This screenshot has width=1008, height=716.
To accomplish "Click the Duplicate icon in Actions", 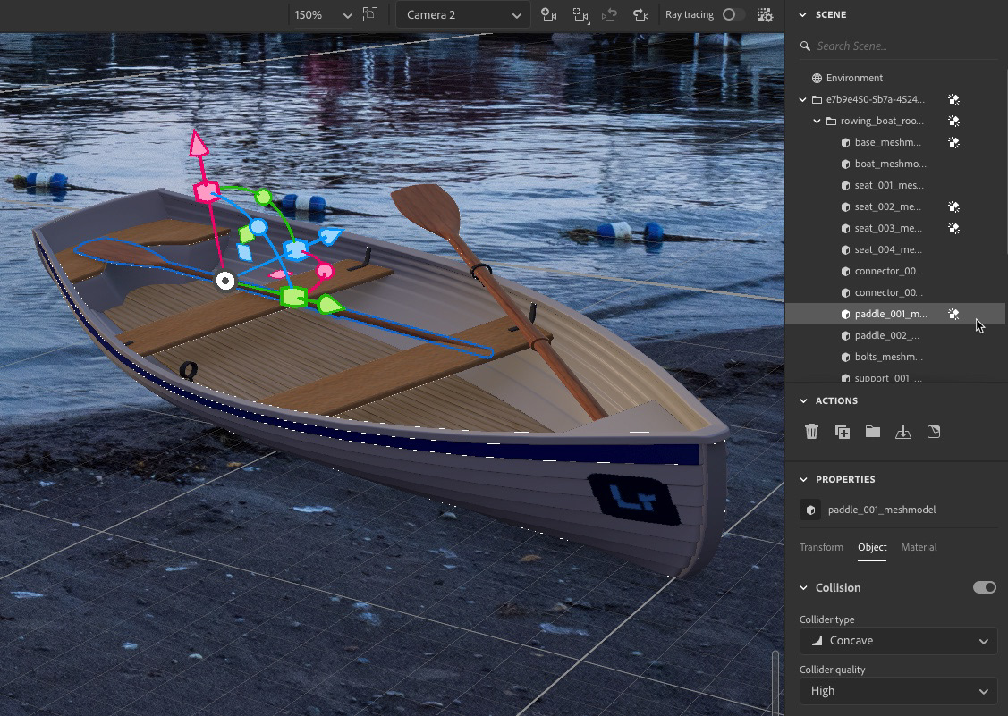I will (x=843, y=432).
